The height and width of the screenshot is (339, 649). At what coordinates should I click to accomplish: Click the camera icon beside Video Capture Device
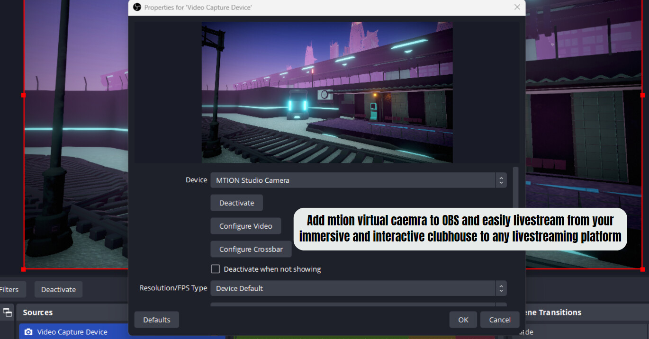point(28,332)
